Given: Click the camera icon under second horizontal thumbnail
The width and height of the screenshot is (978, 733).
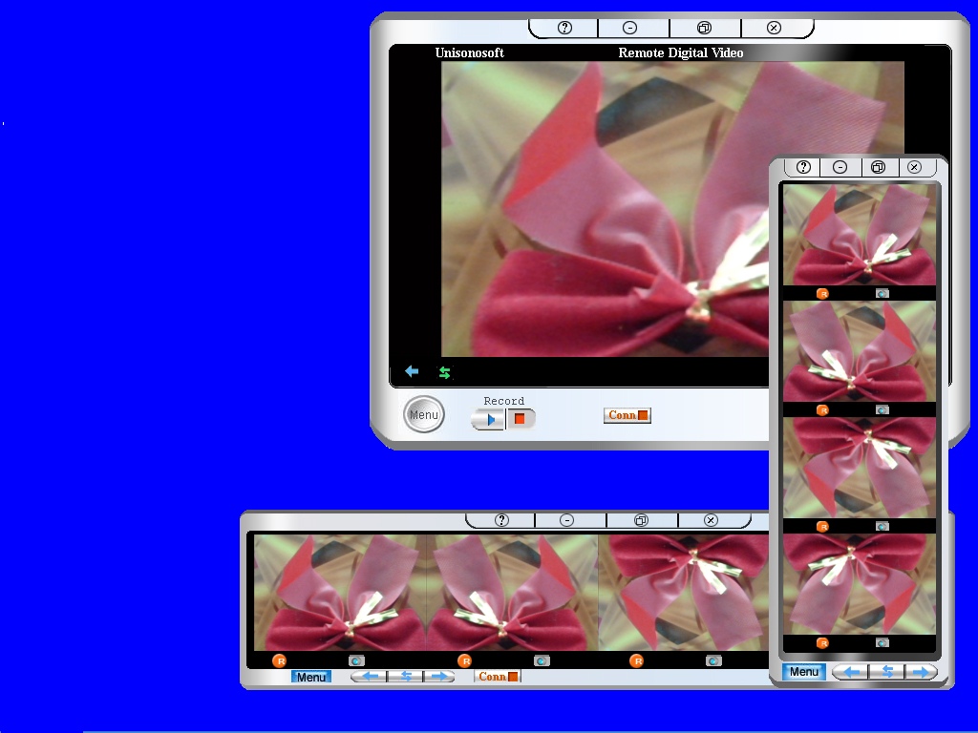Looking at the screenshot, I should 542,660.
